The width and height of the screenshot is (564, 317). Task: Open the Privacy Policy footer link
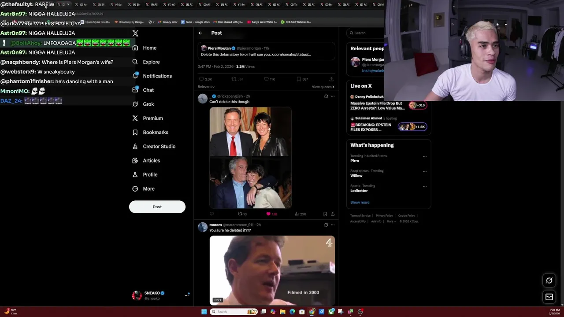click(x=384, y=216)
